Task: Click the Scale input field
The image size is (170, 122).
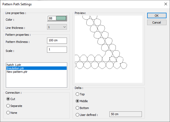Action: tap(57, 49)
